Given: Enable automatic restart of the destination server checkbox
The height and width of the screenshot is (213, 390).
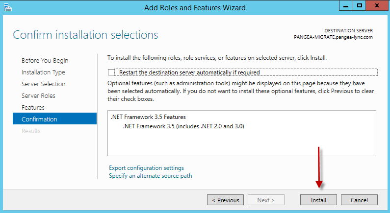Looking at the screenshot, I should click(111, 72).
